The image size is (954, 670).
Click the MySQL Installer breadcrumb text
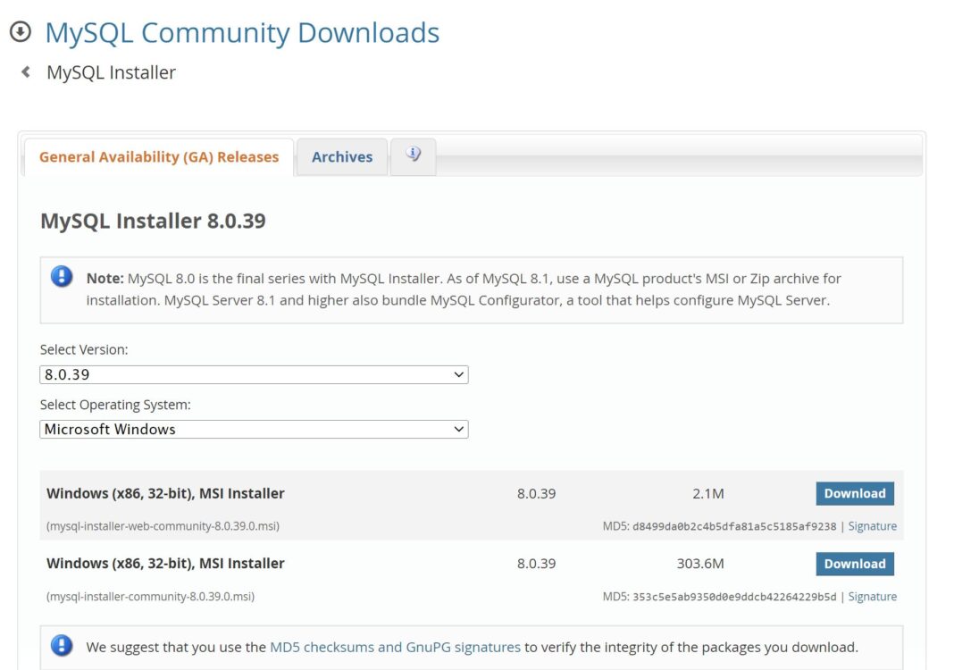(x=111, y=72)
